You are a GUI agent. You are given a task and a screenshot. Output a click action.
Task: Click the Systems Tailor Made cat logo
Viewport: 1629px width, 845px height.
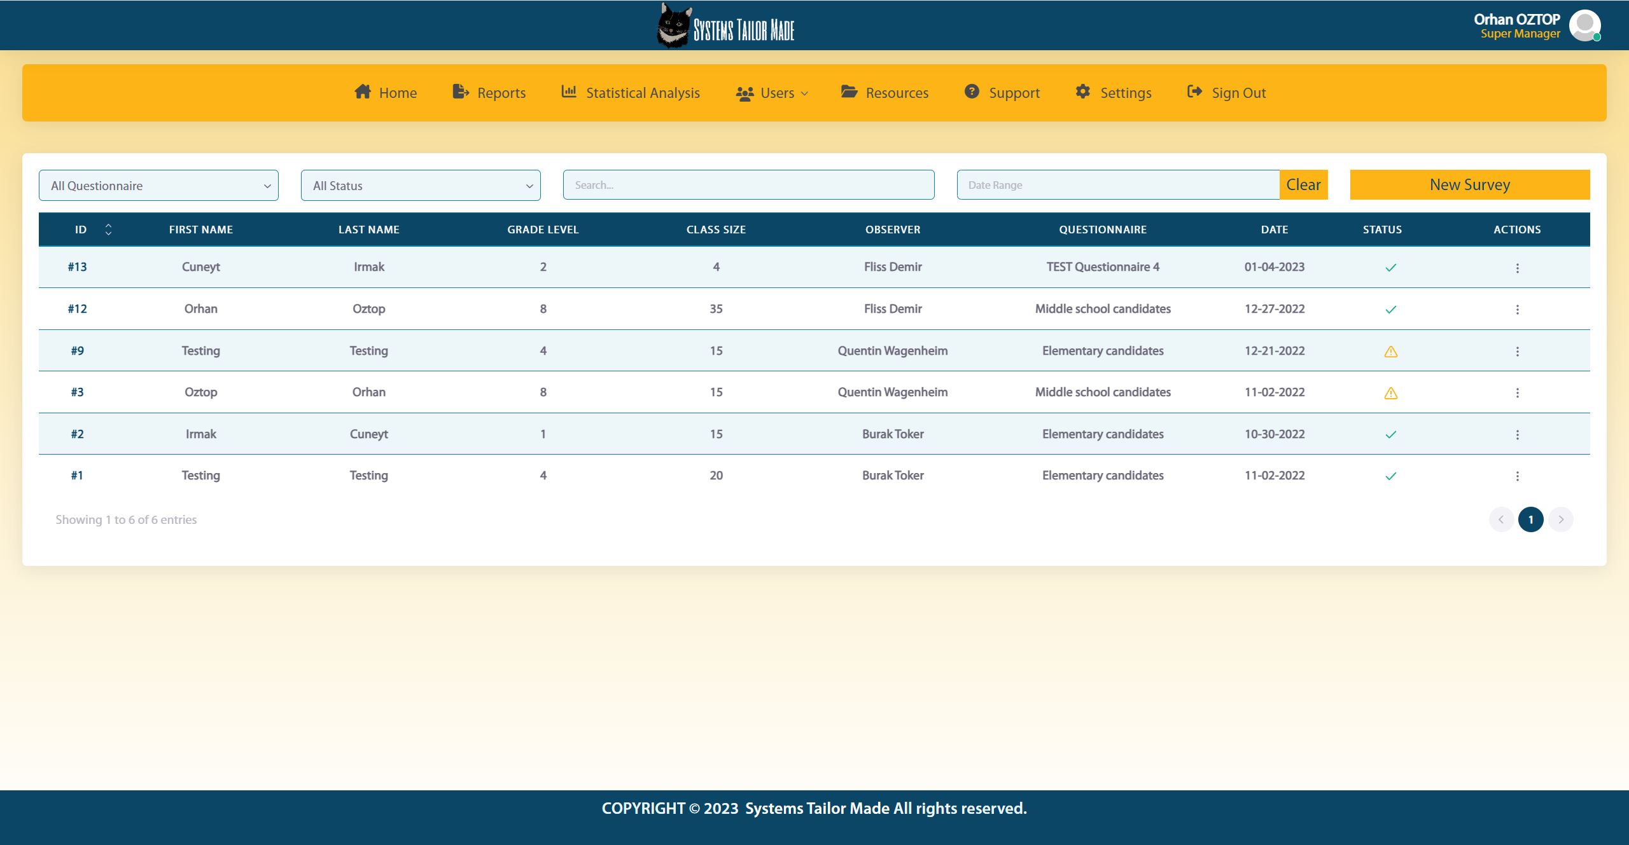pos(674,27)
